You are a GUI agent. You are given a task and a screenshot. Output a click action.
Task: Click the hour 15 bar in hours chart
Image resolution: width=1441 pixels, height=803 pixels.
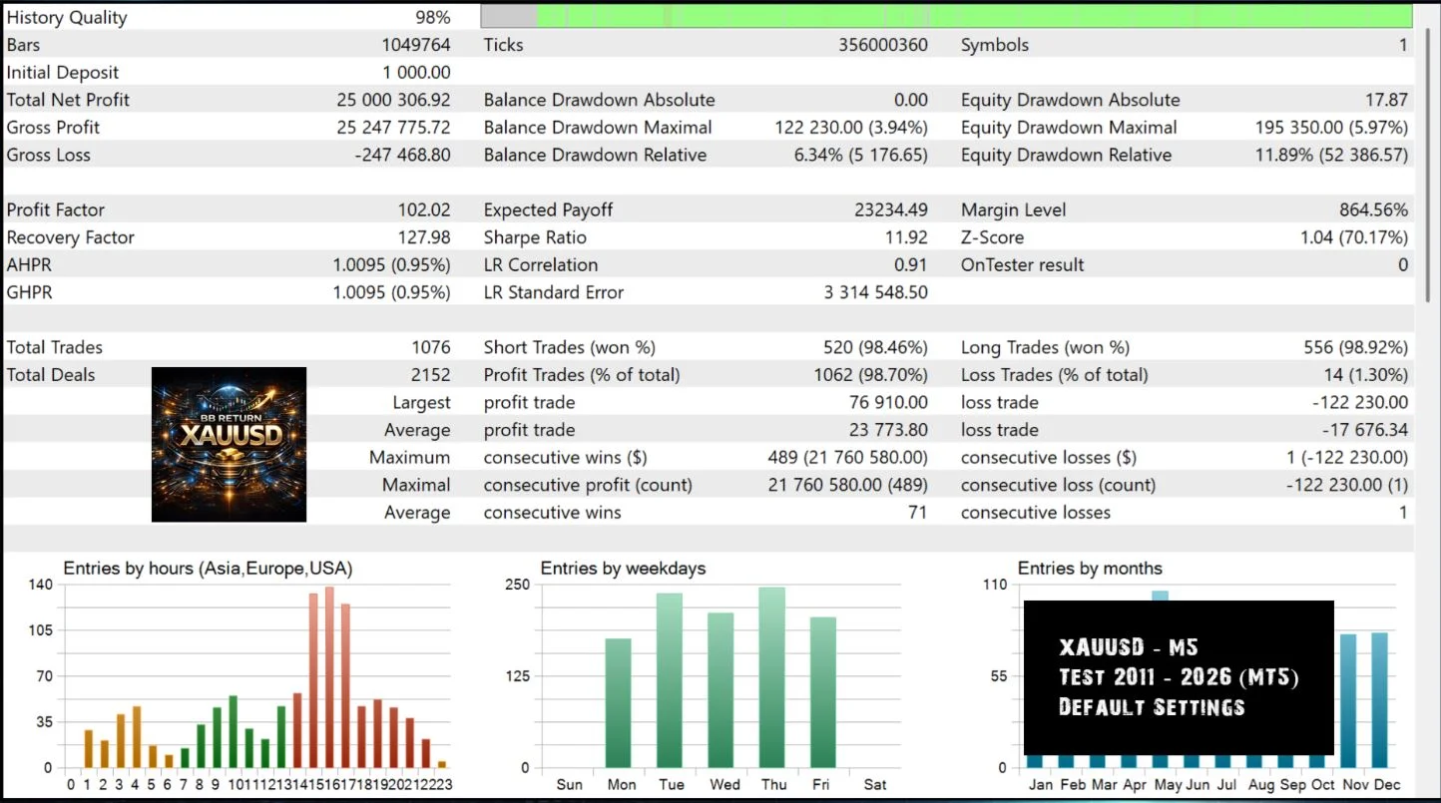[x=313, y=680]
